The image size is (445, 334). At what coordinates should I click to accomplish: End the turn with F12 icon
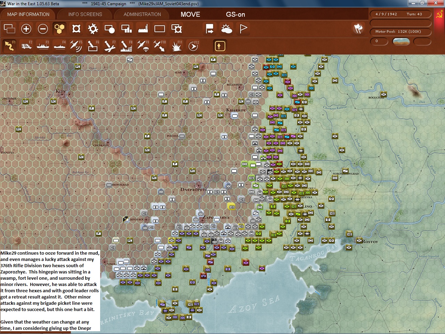193,46
